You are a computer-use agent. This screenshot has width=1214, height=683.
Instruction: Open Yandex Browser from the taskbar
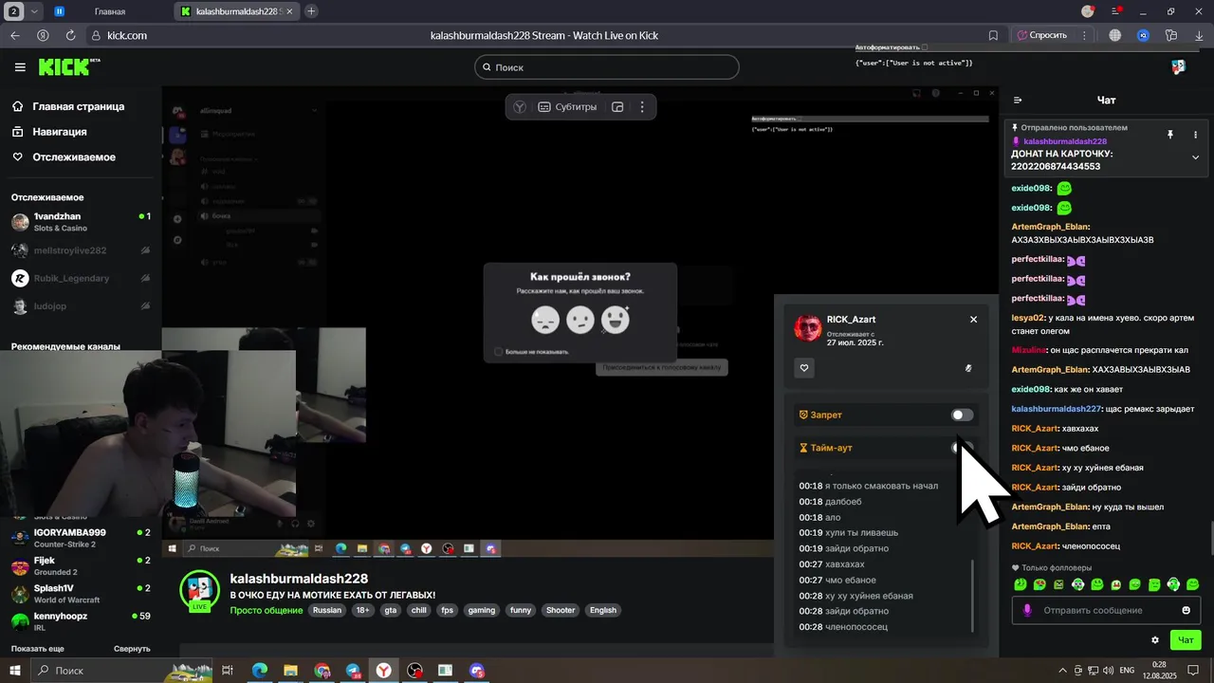(x=383, y=671)
